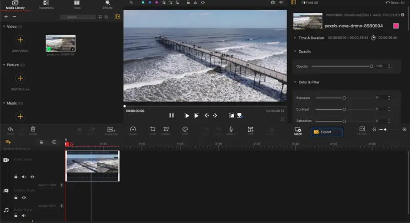The image size is (410, 223).
Task: Click the timeline magnet snap icon
Action: (54, 142)
